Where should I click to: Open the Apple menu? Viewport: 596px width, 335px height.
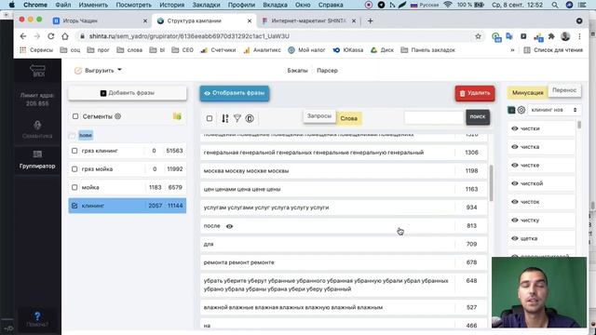click(12, 5)
